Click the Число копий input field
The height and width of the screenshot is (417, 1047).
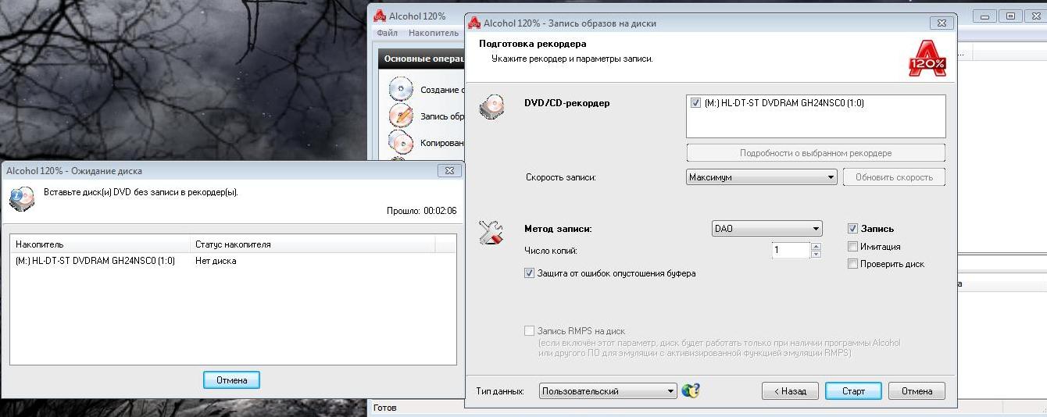point(791,251)
